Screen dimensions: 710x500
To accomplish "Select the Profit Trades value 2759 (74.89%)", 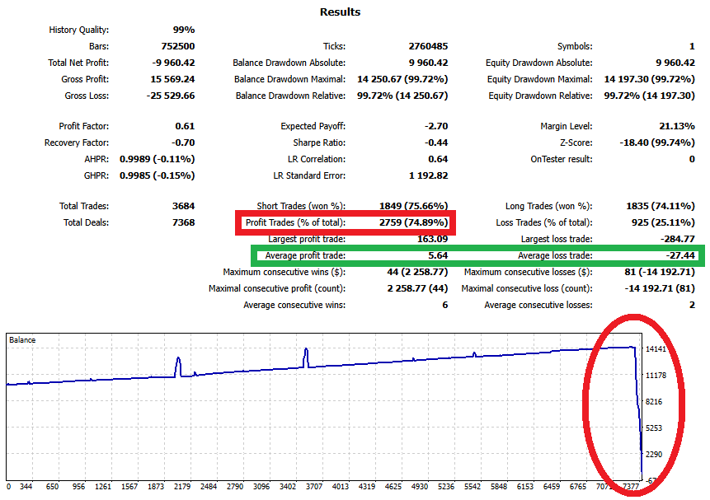I will pyautogui.click(x=412, y=222).
